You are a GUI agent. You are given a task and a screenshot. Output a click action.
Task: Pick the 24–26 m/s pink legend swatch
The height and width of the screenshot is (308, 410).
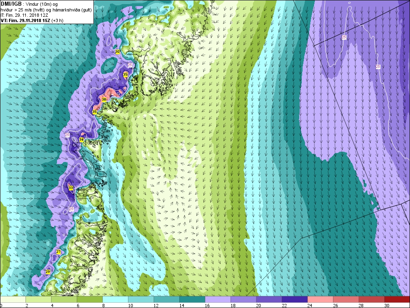(x=320, y=299)
